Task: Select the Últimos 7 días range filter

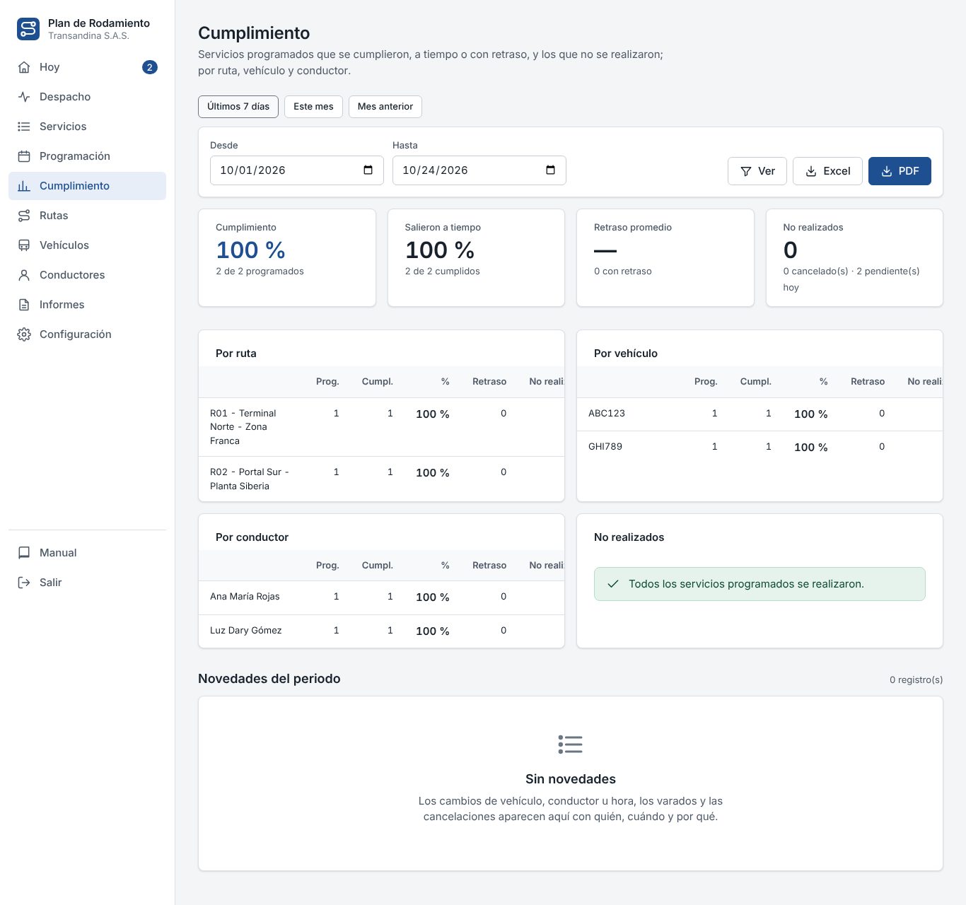Action: [238, 107]
